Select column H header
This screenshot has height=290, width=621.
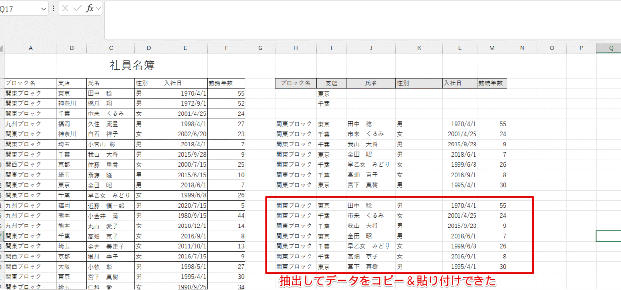(x=295, y=48)
